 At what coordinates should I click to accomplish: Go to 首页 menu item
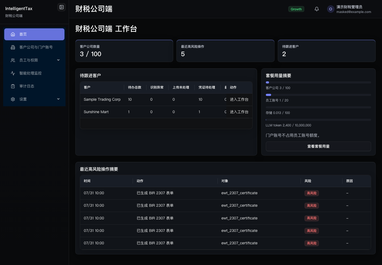[34, 34]
